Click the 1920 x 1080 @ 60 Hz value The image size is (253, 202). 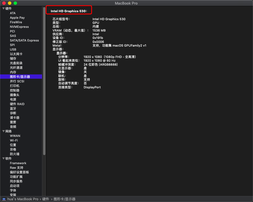coord(100,61)
